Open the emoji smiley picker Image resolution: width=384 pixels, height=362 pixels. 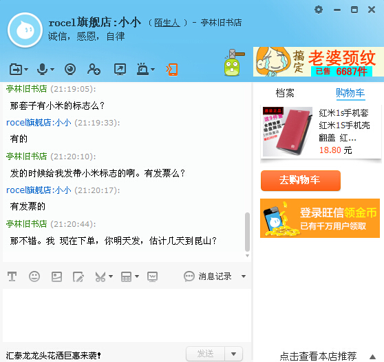pyautogui.click(x=34, y=276)
